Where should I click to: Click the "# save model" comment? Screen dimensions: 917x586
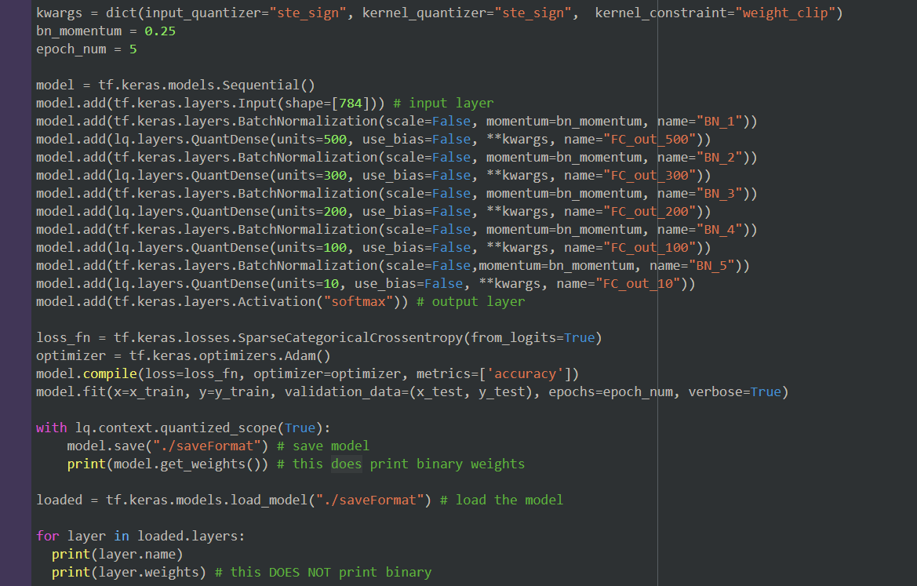(323, 446)
